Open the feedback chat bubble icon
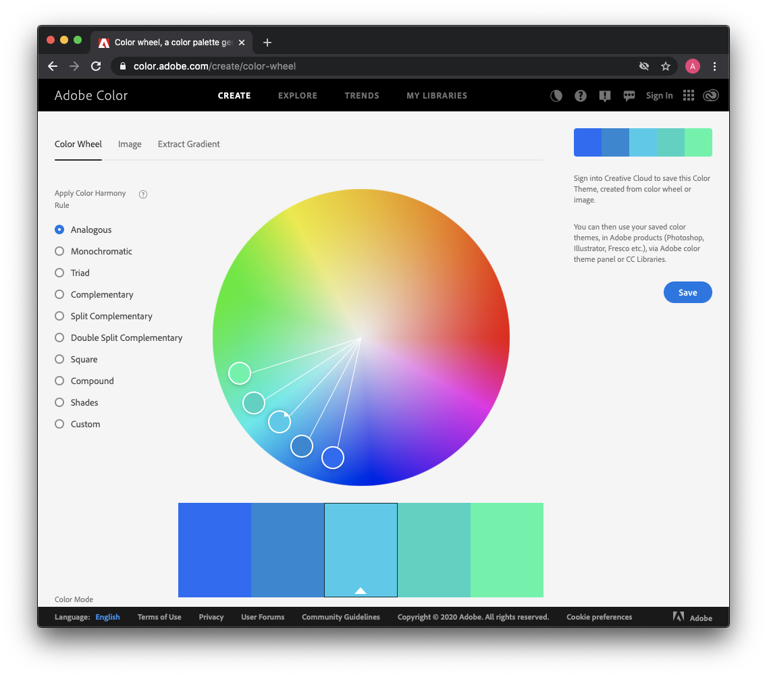767x677 pixels. point(629,96)
